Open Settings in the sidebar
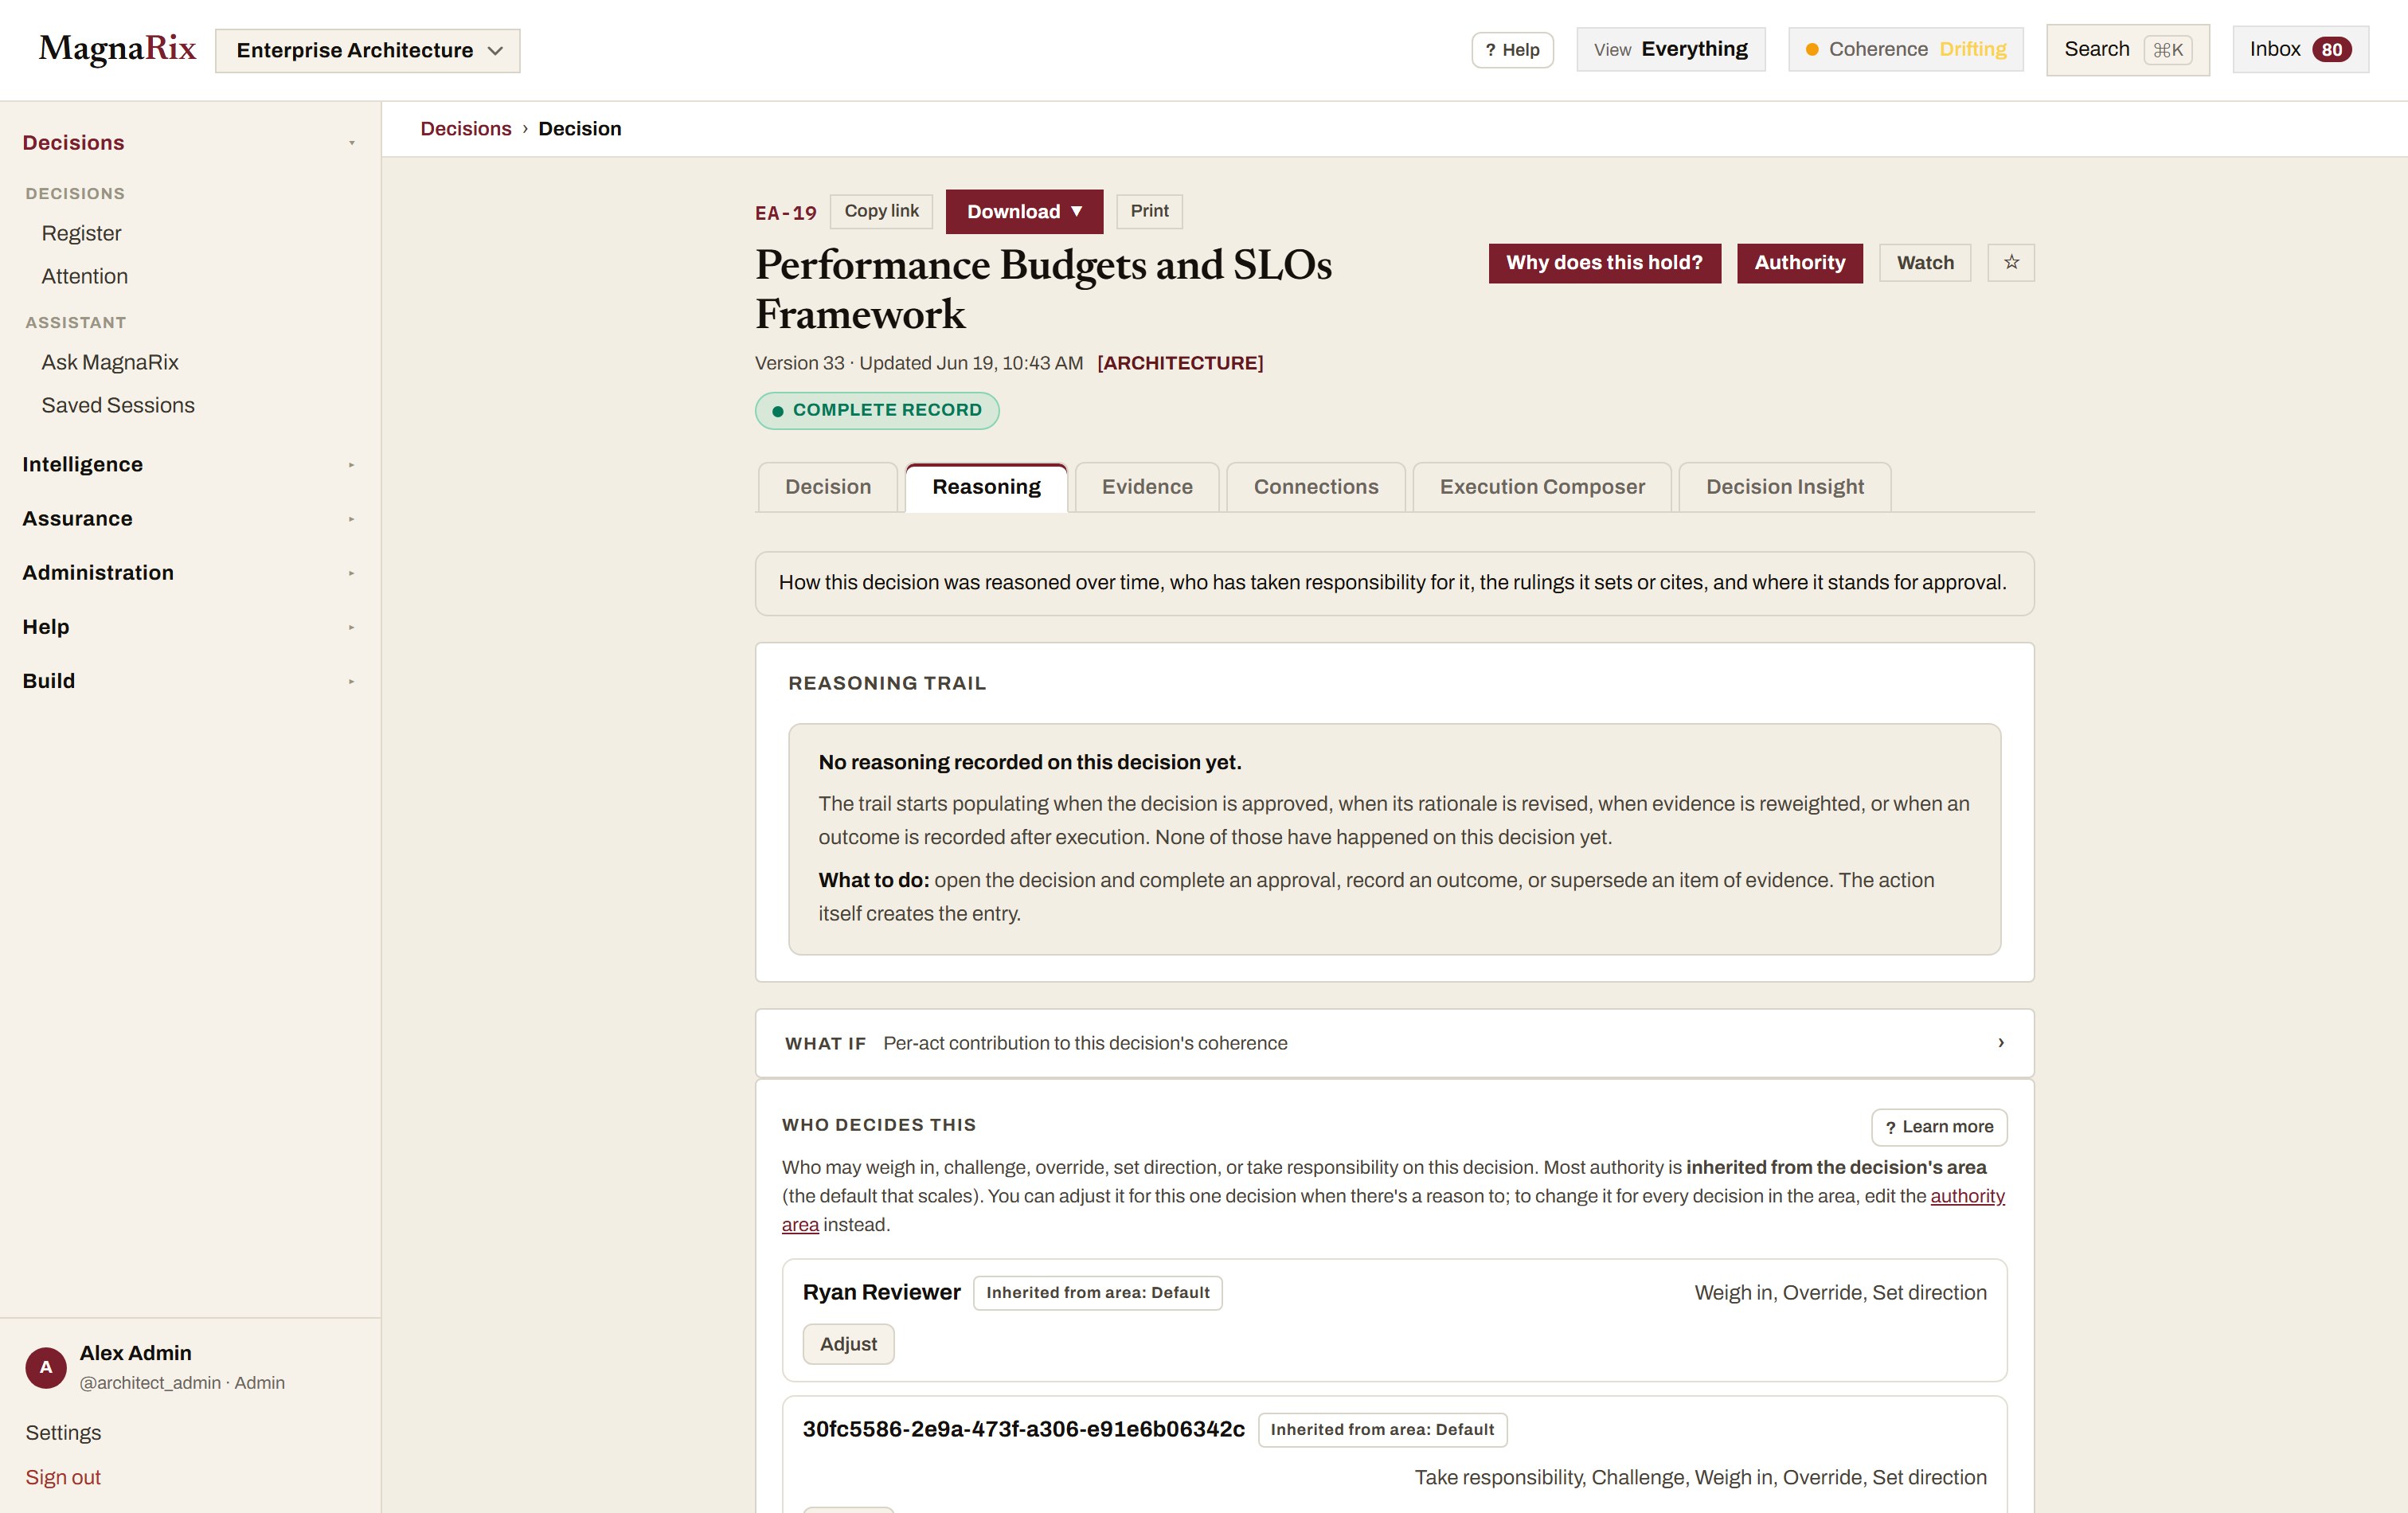Image resolution: width=2408 pixels, height=1513 pixels. click(63, 1433)
